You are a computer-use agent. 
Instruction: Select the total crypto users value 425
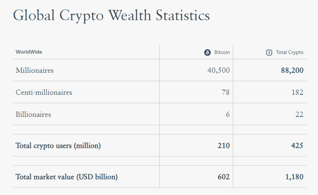click(297, 146)
